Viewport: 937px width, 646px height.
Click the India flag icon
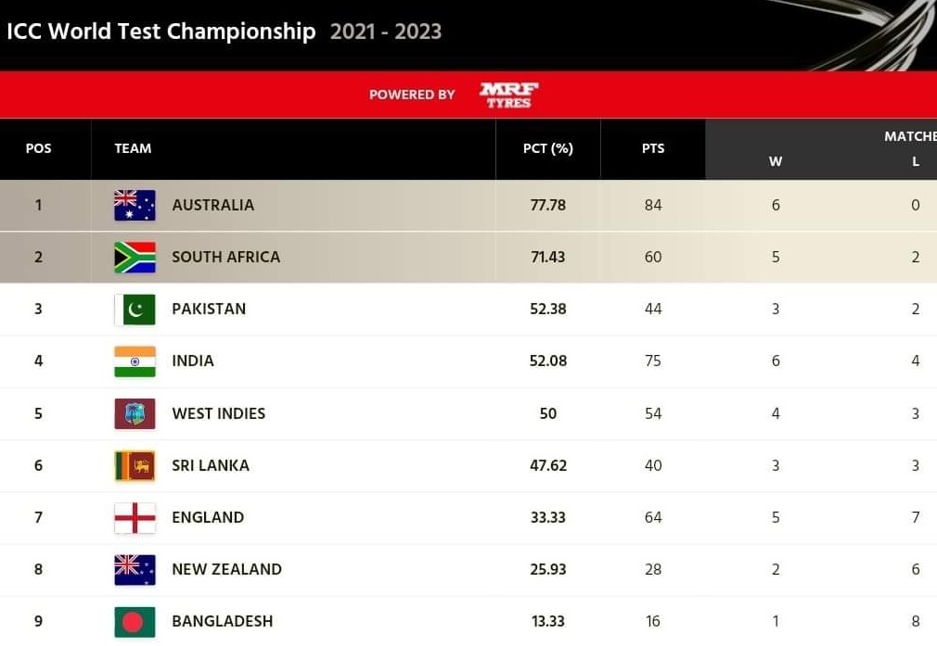(135, 361)
